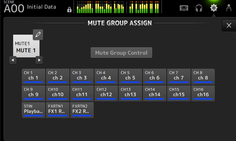Screen dimensions: 236x141
Task: Open the headphones monitor settings
Action: click(199, 8)
